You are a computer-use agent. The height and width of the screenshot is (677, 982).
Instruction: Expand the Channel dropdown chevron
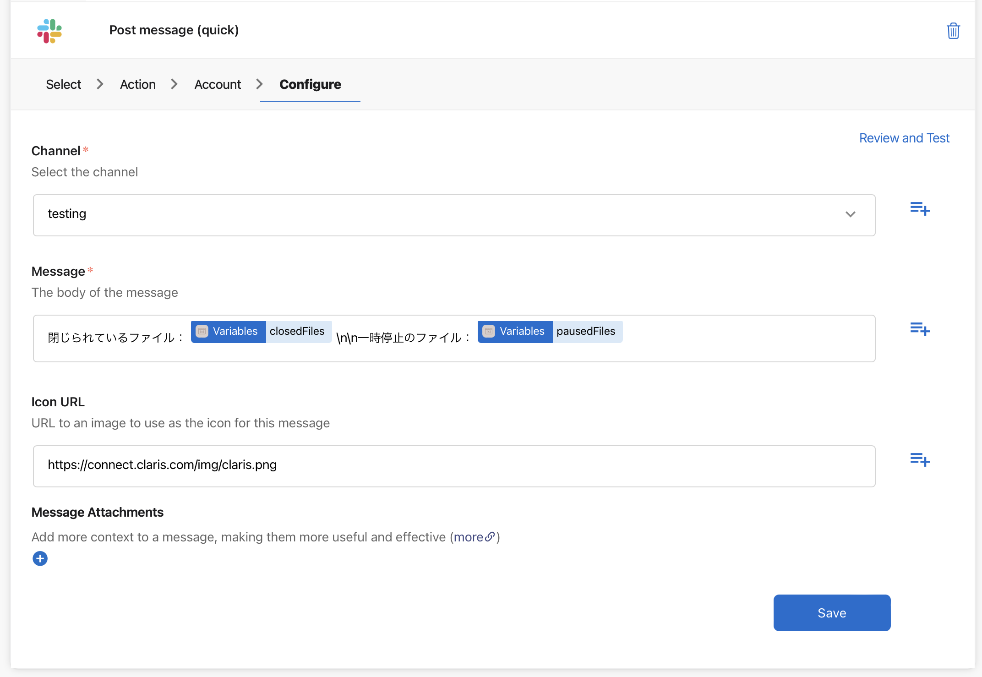pyautogui.click(x=851, y=214)
